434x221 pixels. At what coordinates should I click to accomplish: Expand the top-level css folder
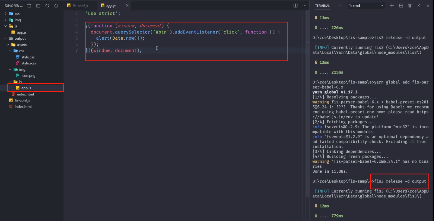(x=6, y=14)
